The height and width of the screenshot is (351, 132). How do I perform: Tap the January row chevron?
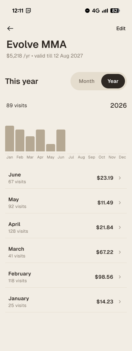pyautogui.click(x=120, y=302)
